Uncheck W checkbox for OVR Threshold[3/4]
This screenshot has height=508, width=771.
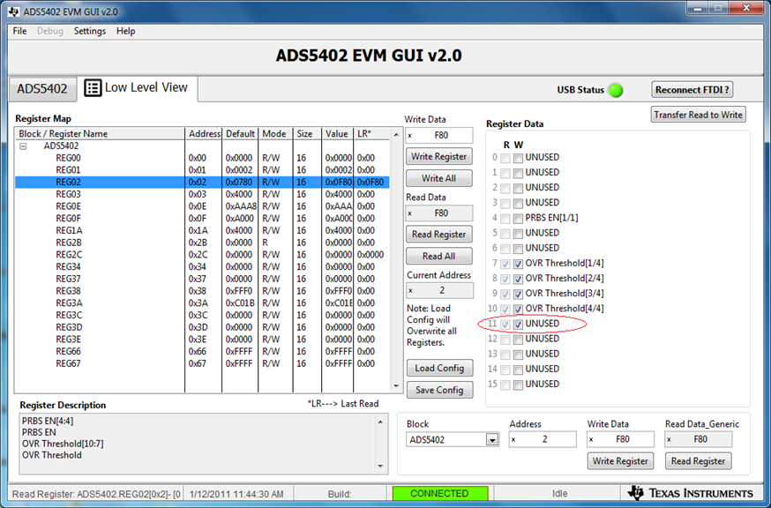point(518,295)
